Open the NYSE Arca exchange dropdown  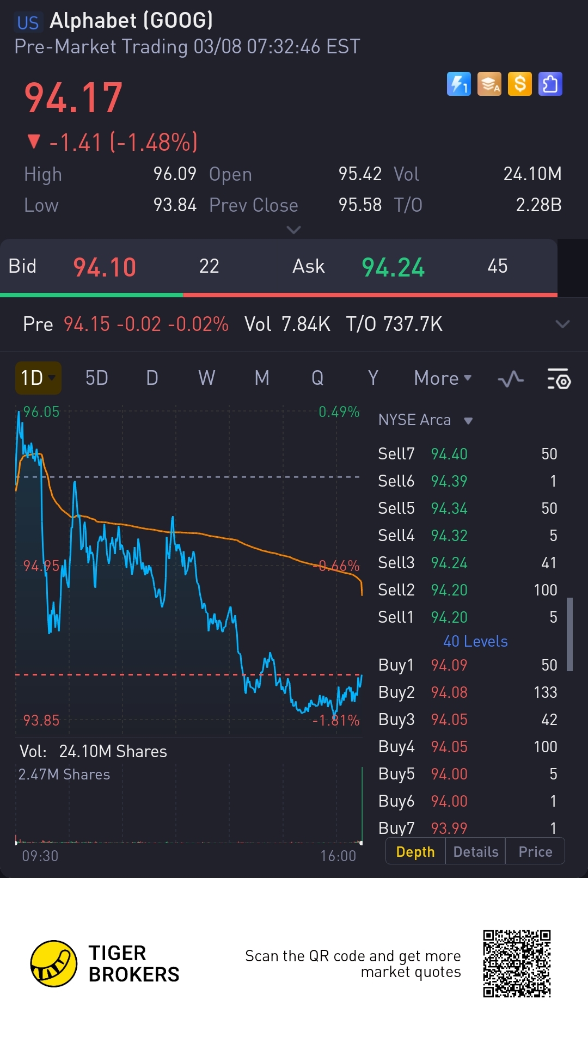click(x=425, y=420)
